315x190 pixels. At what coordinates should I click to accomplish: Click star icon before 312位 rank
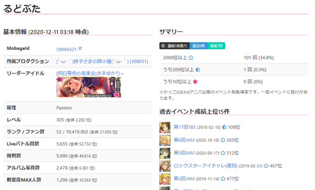(x=223, y=153)
